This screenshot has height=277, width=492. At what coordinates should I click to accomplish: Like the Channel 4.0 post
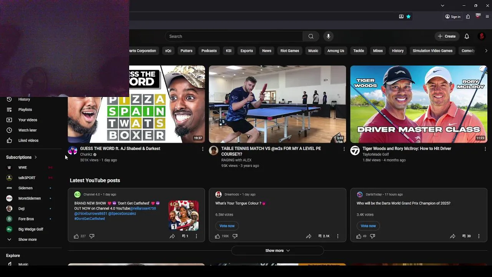click(76, 236)
